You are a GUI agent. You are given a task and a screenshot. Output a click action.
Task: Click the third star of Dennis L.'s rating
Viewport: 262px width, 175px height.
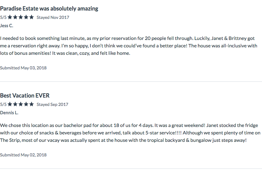tap(21, 104)
